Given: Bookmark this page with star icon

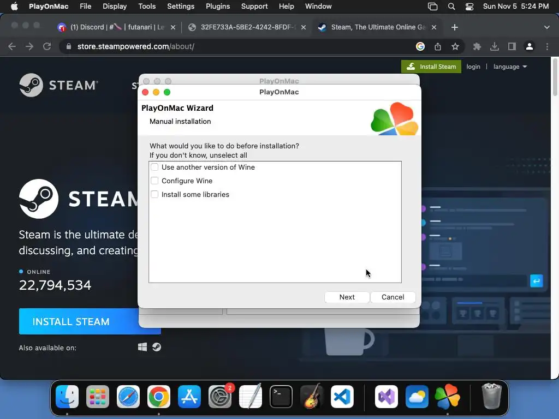Looking at the screenshot, I should pos(455,46).
